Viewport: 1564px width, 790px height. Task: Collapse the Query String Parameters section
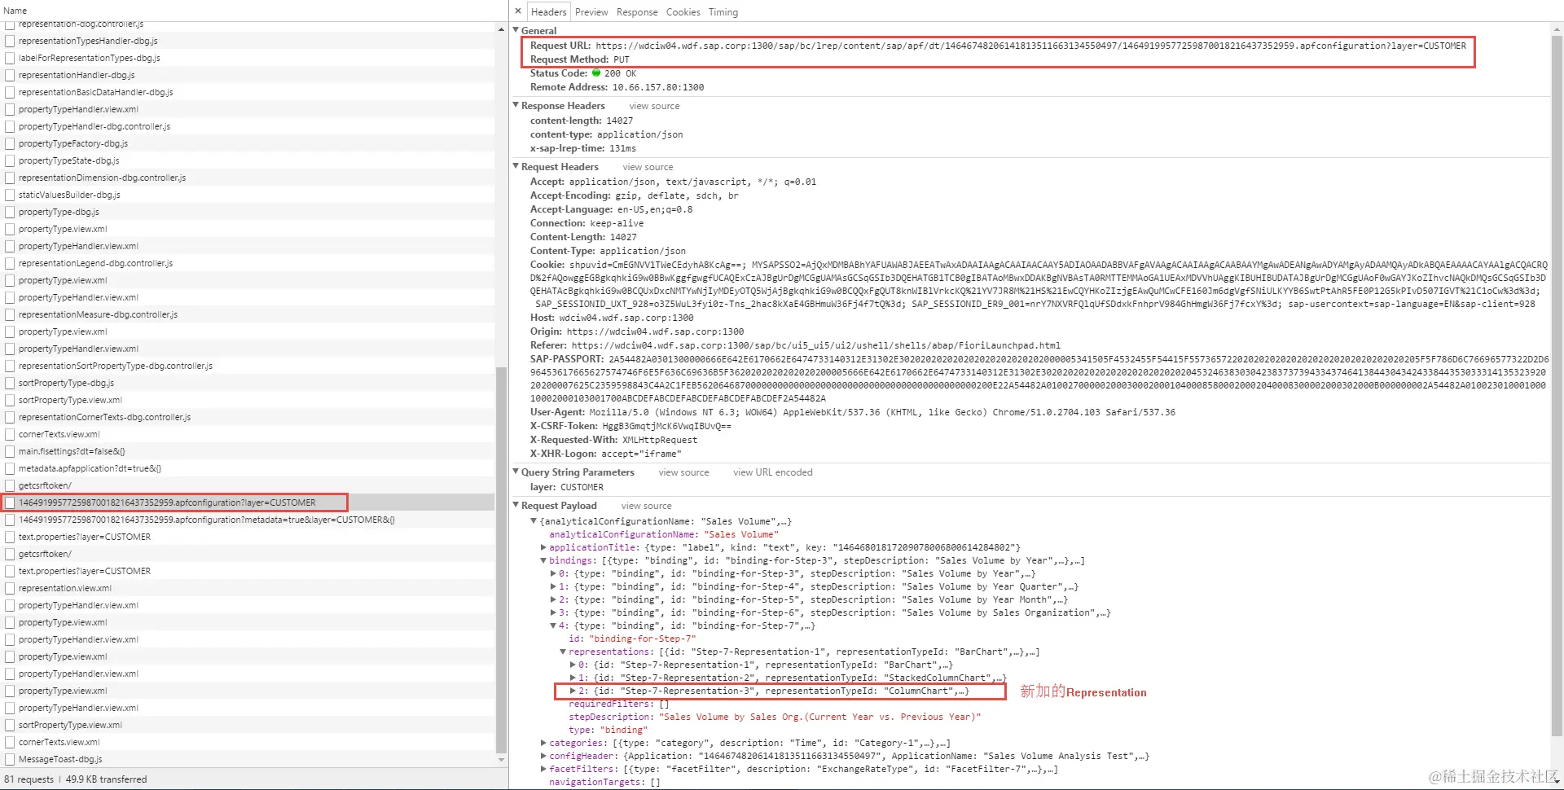click(x=516, y=472)
